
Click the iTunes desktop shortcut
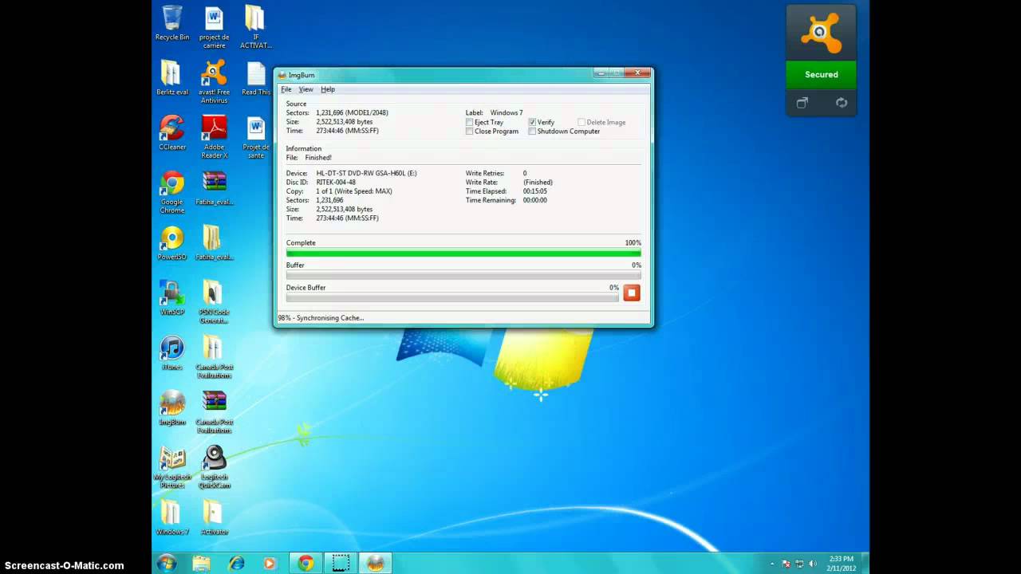point(172,352)
